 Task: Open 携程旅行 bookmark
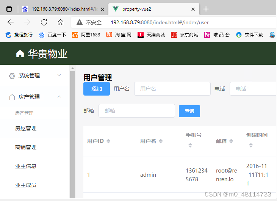(19, 35)
